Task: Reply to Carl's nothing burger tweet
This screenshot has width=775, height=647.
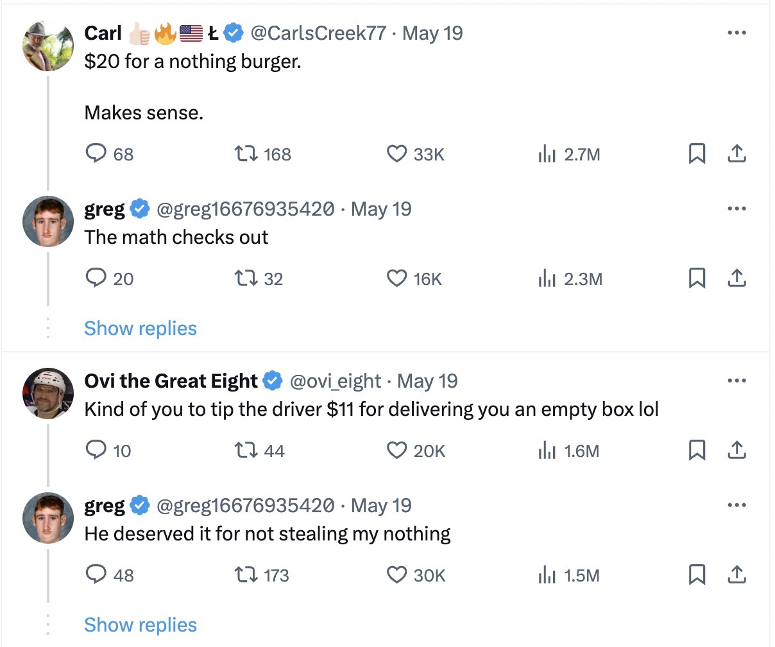Action: click(x=96, y=153)
